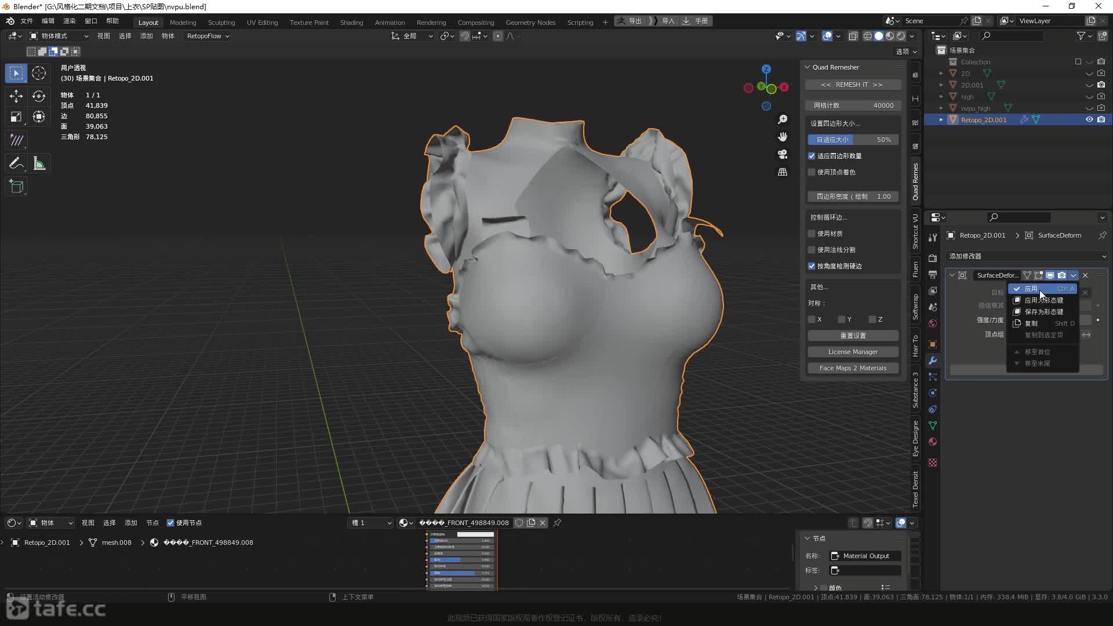1113x626 pixels.
Task: Choose 复制 from the modifier menu
Action: [x=1043, y=323]
